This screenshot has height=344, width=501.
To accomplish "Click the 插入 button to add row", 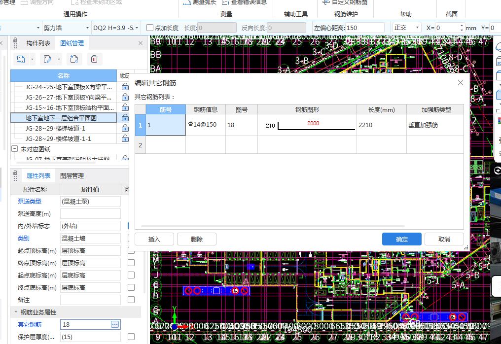I will (x=154, y=239).
